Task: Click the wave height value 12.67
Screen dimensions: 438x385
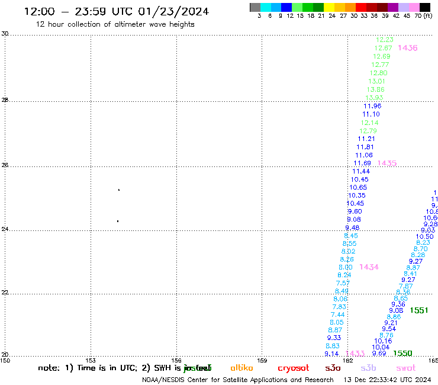Action: (384, 49)
